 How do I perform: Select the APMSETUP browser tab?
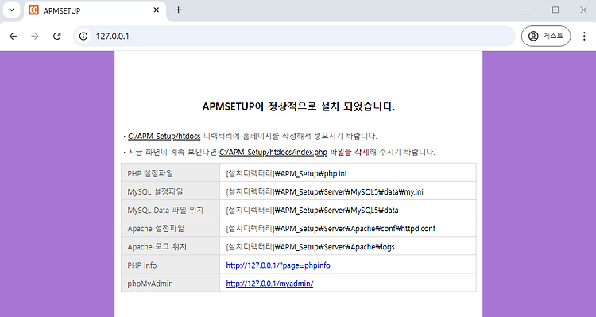[95, 10]
